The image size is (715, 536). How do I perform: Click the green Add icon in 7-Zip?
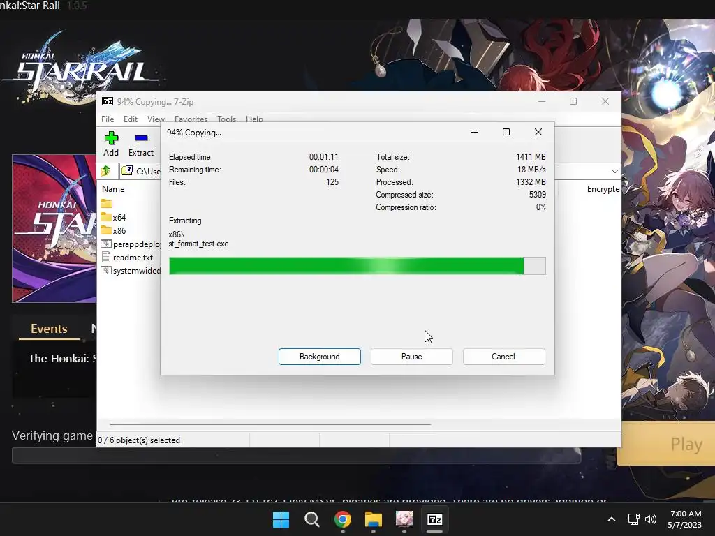(111, 138)
